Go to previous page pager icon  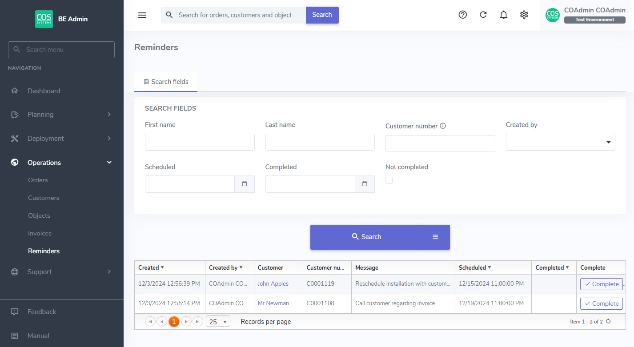(162, 322)
